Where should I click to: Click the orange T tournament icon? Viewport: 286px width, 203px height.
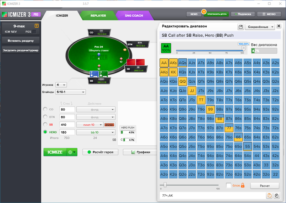tap(36, 26)
